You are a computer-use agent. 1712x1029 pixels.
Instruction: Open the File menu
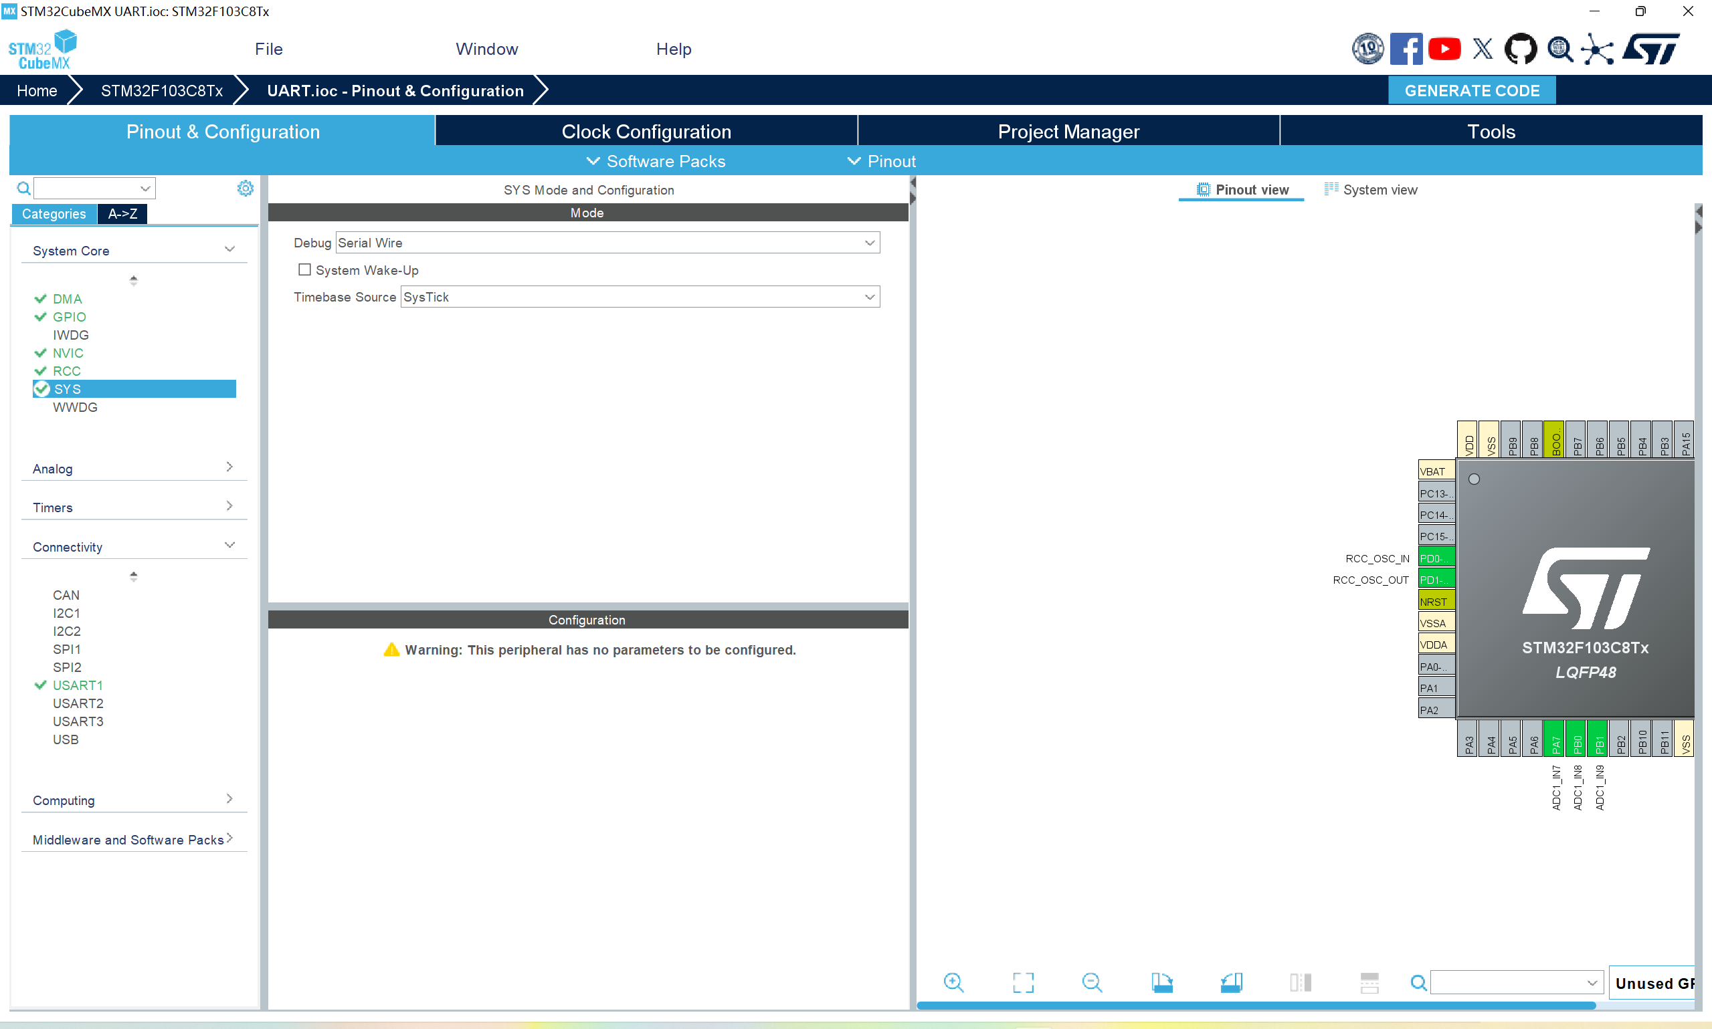click(x=268, y=49)
